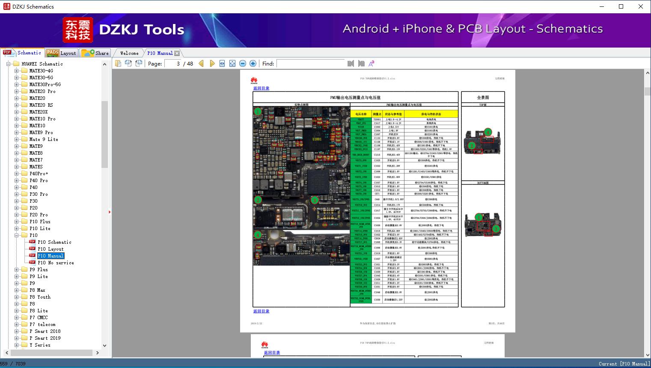Collapse the HUAWEI Schematic root node

tap(8, 64)
